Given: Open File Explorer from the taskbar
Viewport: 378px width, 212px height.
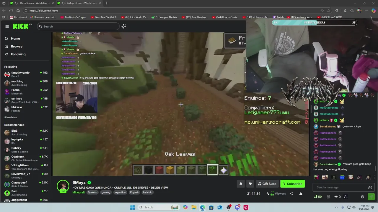Looking at the screenshot, I should pos(194,207).
